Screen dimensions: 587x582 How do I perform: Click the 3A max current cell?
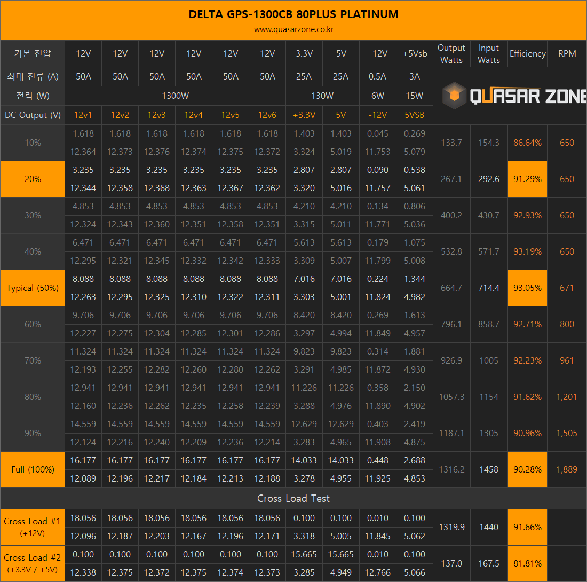[415, 77]
